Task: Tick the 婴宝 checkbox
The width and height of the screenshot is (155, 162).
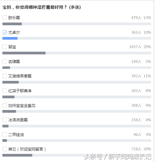Action: coord(5,47)
